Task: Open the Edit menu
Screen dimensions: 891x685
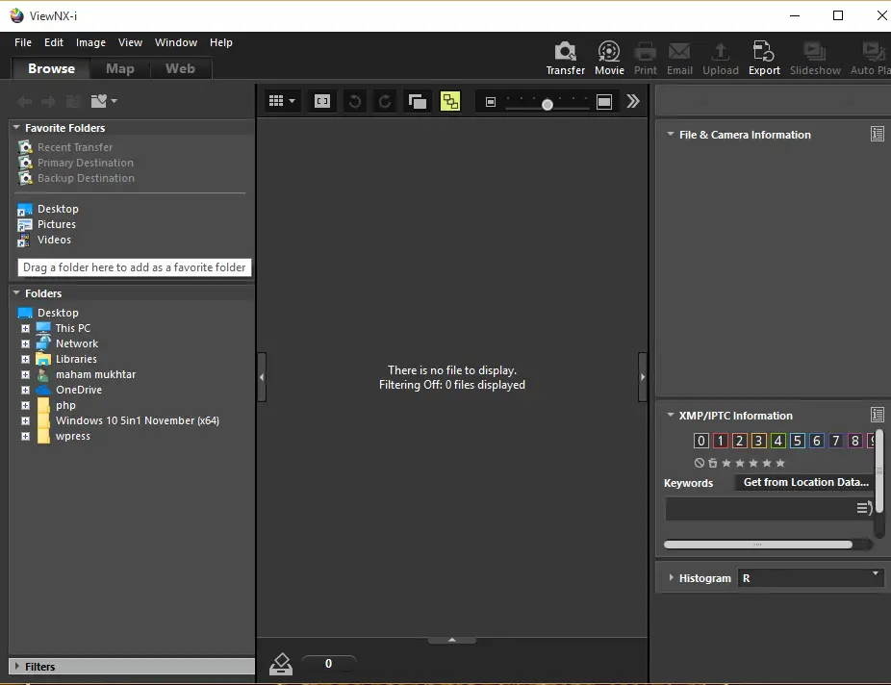Action: point(54,42)
